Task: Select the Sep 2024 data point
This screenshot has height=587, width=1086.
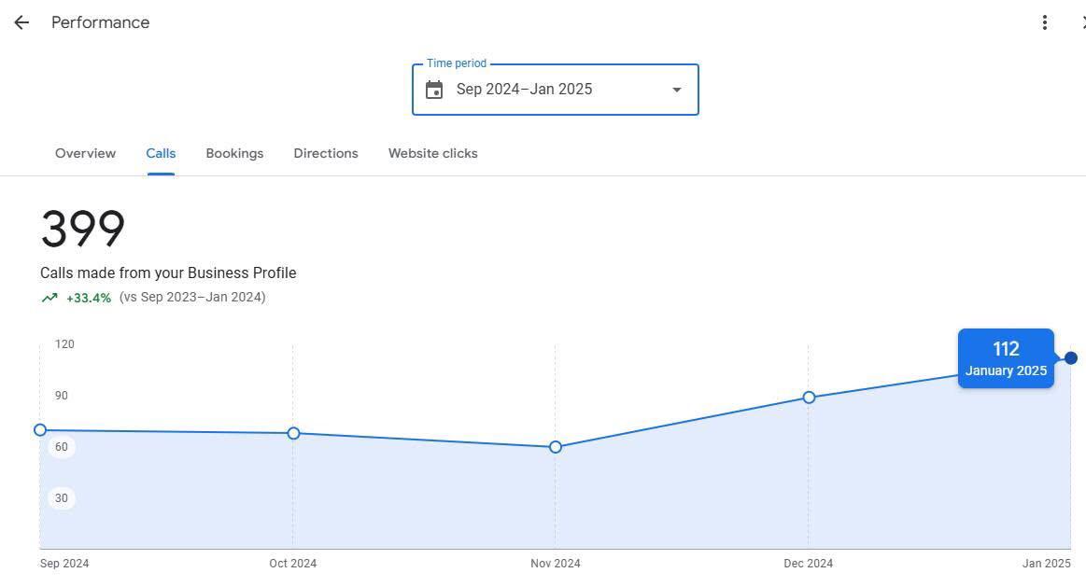Action: [x=40, y=430]
